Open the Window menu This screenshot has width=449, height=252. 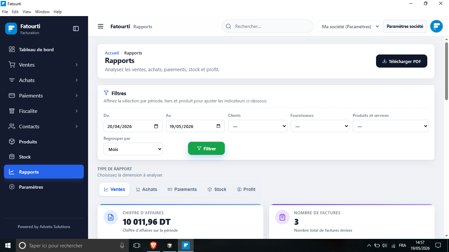point(42,12)
